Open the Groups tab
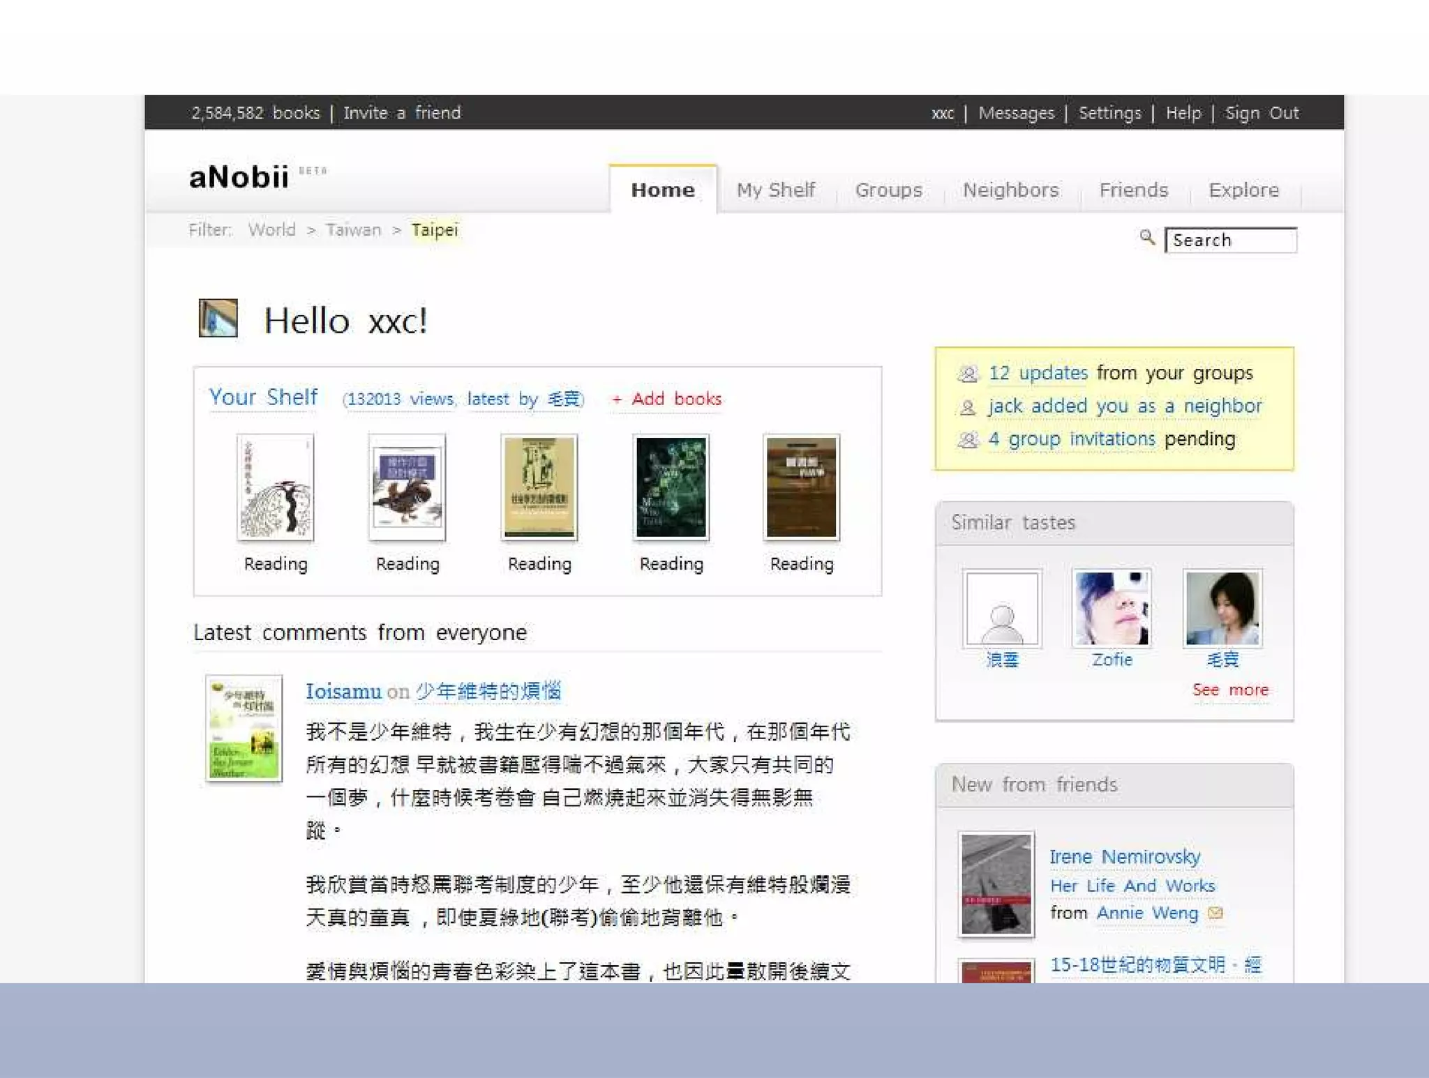Viewport: 1429px width, 1078px height. point(888,190)
